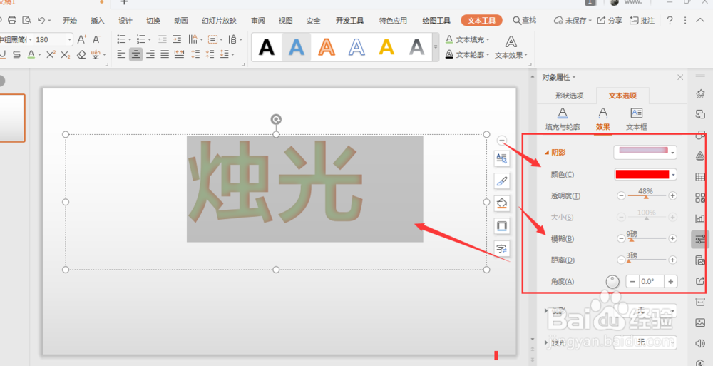713x366 pixels.
Task: Click the font name box
Action: 16,40
